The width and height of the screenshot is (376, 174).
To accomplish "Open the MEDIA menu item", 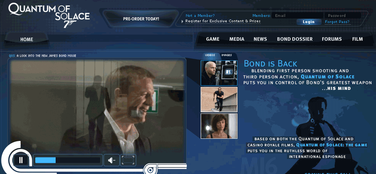I will tap(237, 39).
